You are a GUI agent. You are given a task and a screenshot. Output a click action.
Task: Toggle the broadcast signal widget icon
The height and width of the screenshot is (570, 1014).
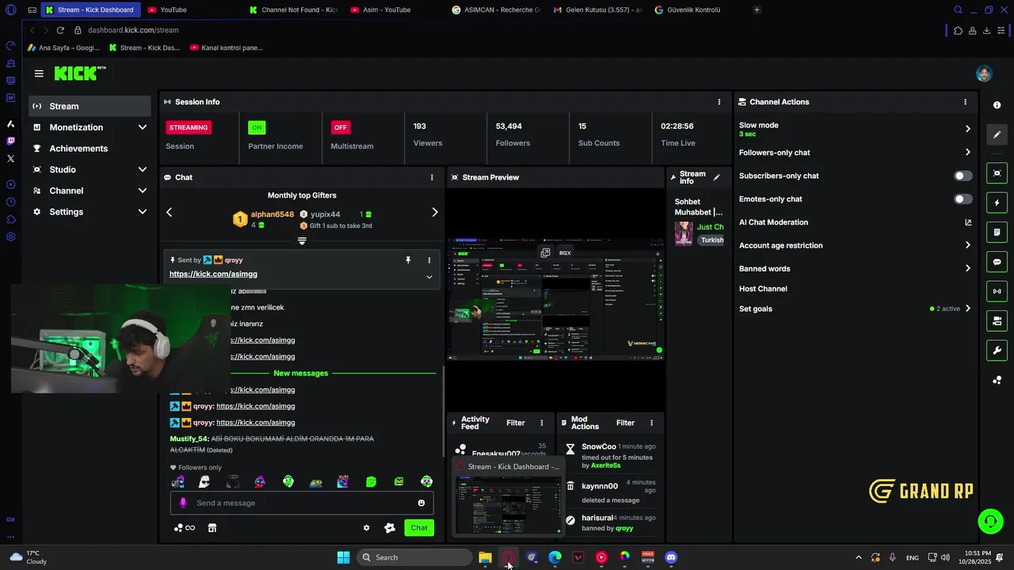click(x=997, y=291)
